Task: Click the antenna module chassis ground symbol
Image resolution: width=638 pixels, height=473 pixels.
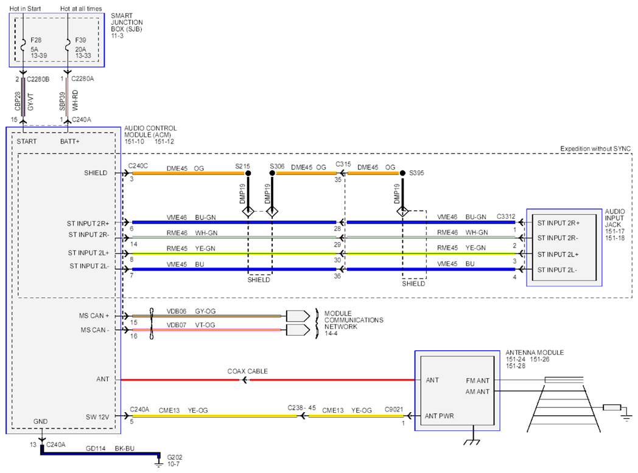Action: pos(472,440)
